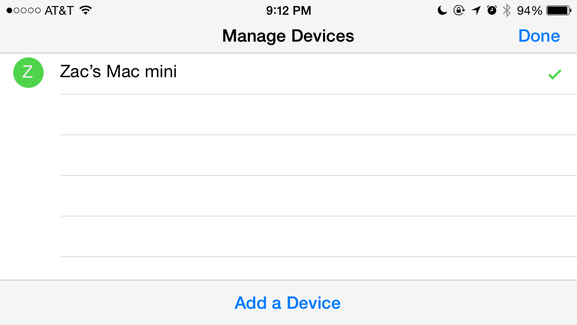Tap the green Z avatar icon
Viewport: 577px width, 325px height.
(x=28, y=73)
